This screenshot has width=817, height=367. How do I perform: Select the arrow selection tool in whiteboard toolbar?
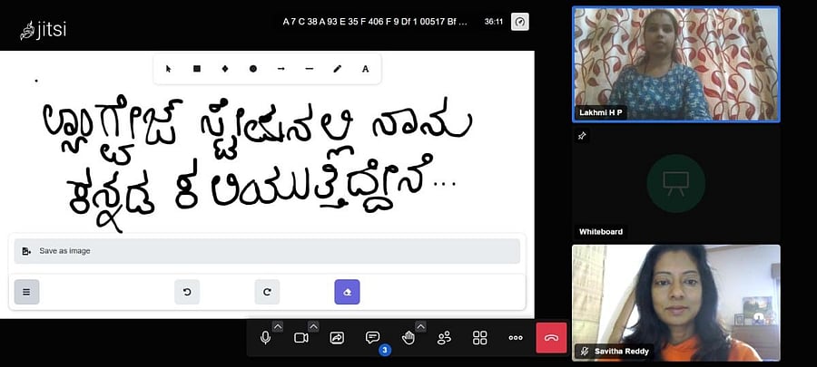[x=169, y=69]
